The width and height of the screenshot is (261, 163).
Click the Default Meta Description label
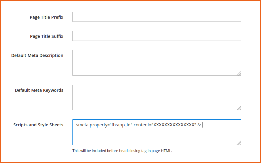click(37, 55)
